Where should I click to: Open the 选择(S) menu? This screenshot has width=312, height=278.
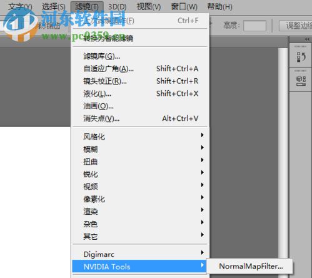(53, 7)
